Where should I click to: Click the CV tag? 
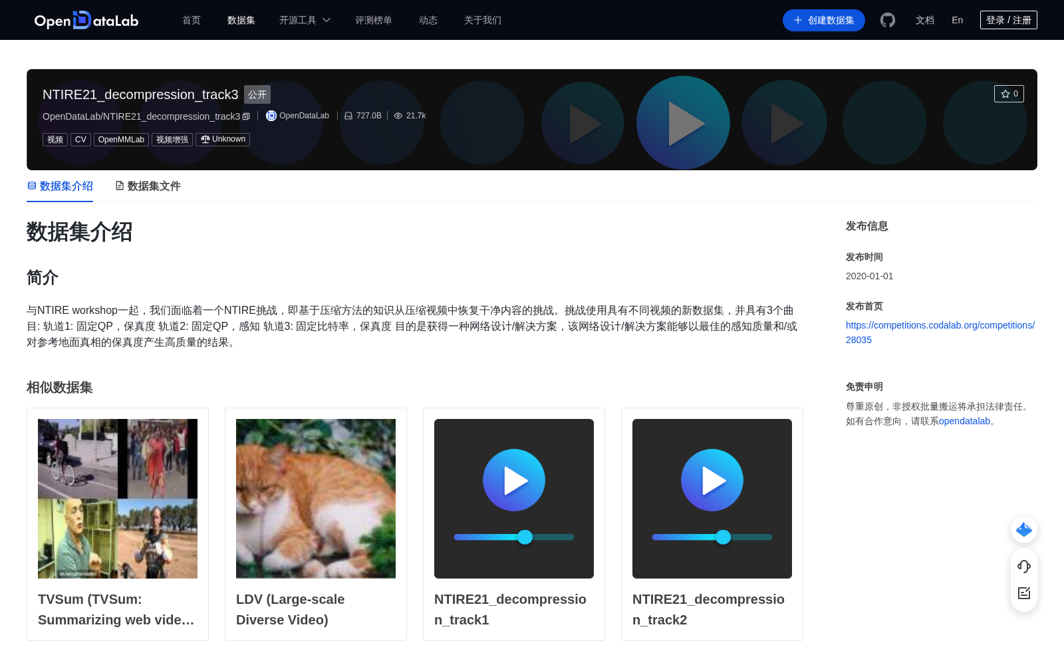click(x=80, y=140)
